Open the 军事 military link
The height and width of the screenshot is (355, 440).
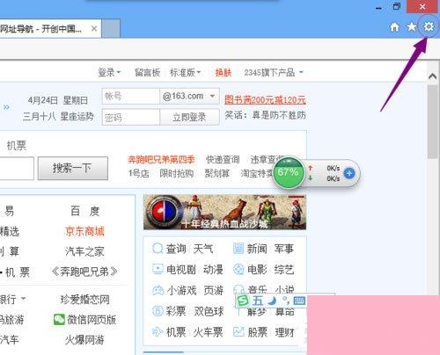pos(284,249)
